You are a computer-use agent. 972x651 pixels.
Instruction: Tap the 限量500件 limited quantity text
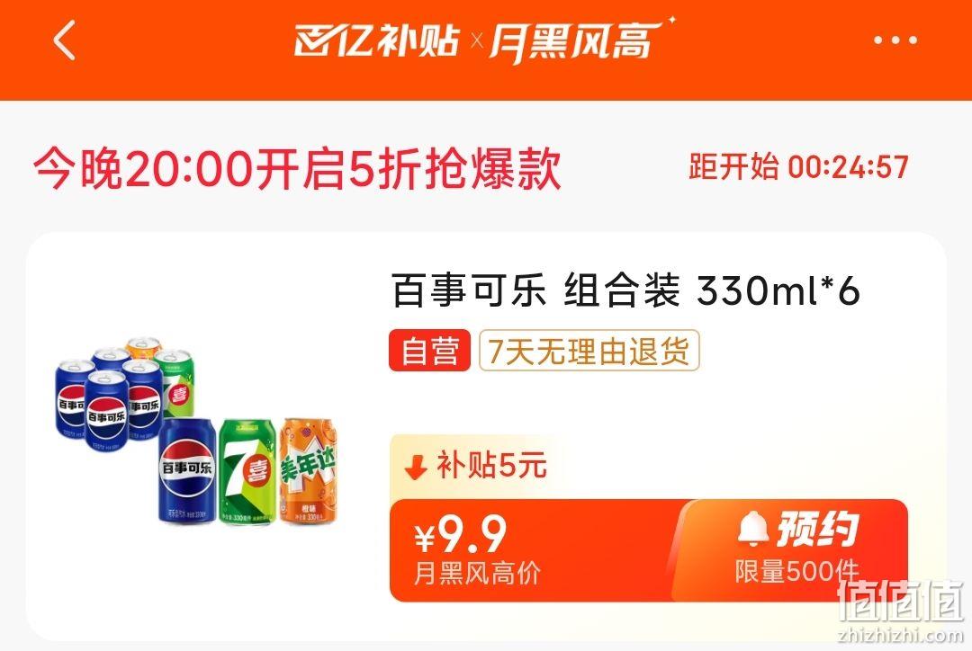796,571
